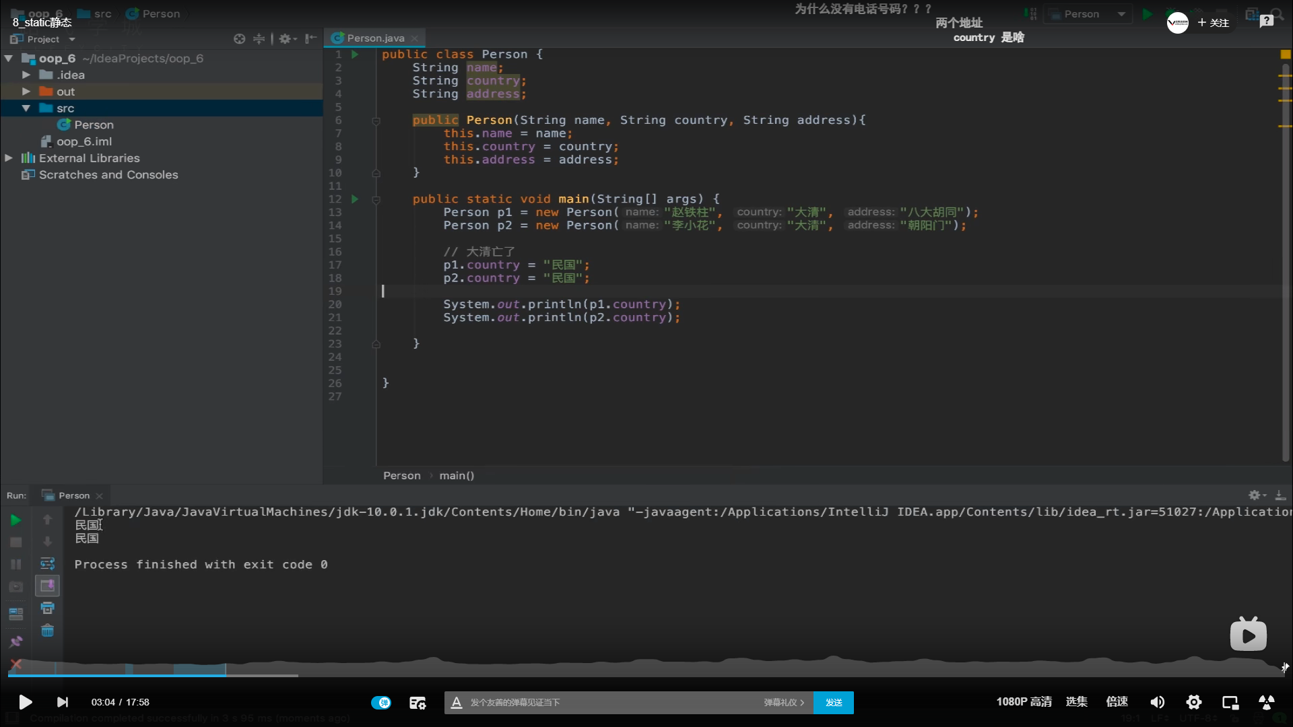This screenshot has height=727, width=1293.
Task: Skip to the next video
Action: pos(63,702)
